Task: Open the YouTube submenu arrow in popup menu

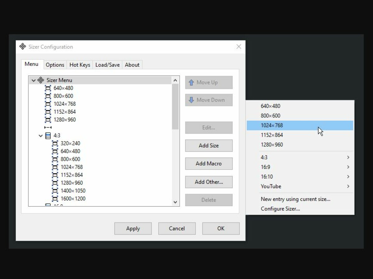Action: pos(348,186)
